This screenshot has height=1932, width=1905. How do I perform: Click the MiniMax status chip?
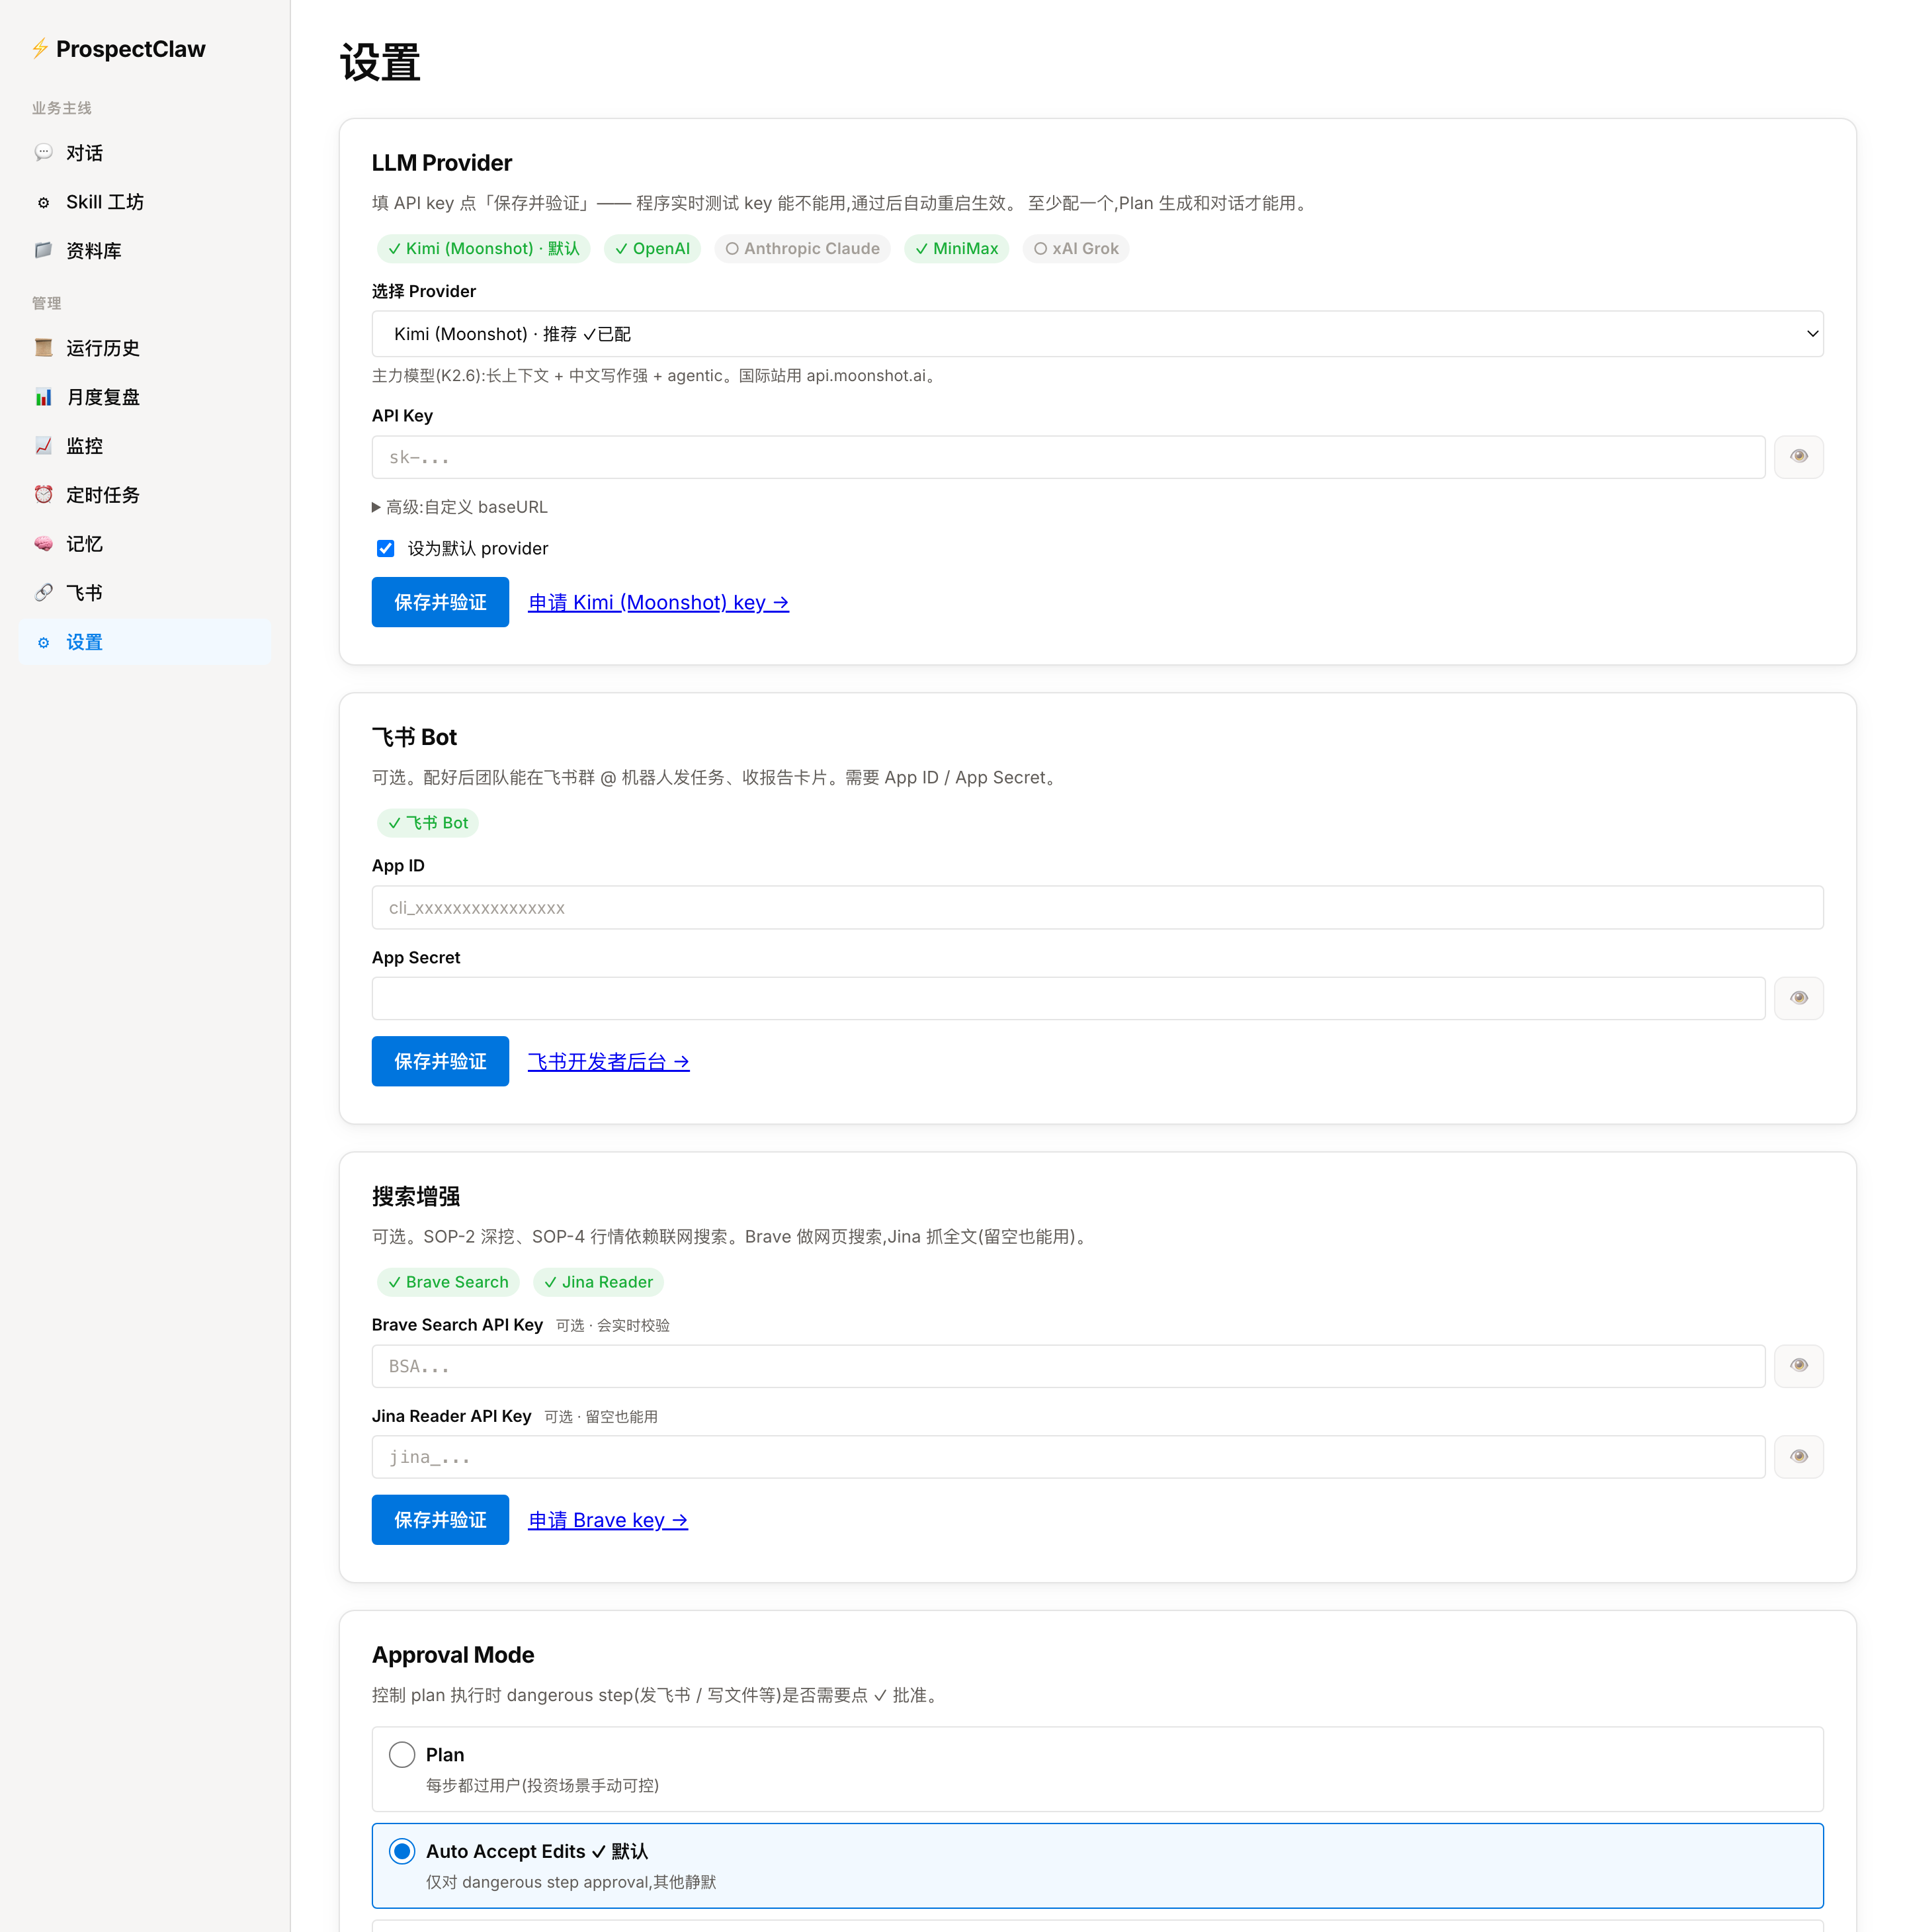[x=956, y=248]
